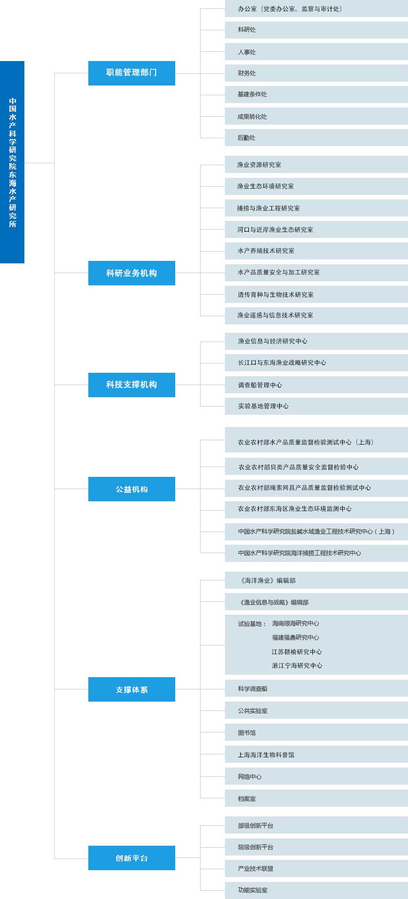
Task: Open 浙江宁海研究中心 under 试验基地
Action: tap(297, 665)
